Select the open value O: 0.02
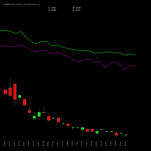 (52, 10)
